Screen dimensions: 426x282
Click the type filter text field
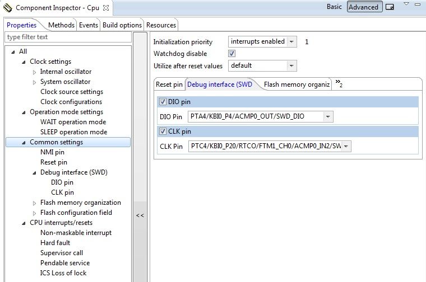[x=68, y=37]
